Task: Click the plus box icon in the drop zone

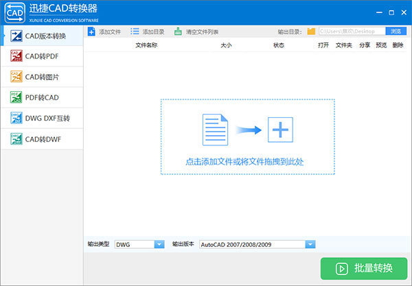Action: [x=280, y=130]
